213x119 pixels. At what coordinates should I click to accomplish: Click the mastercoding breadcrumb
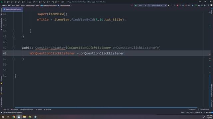tap(30, 5)
